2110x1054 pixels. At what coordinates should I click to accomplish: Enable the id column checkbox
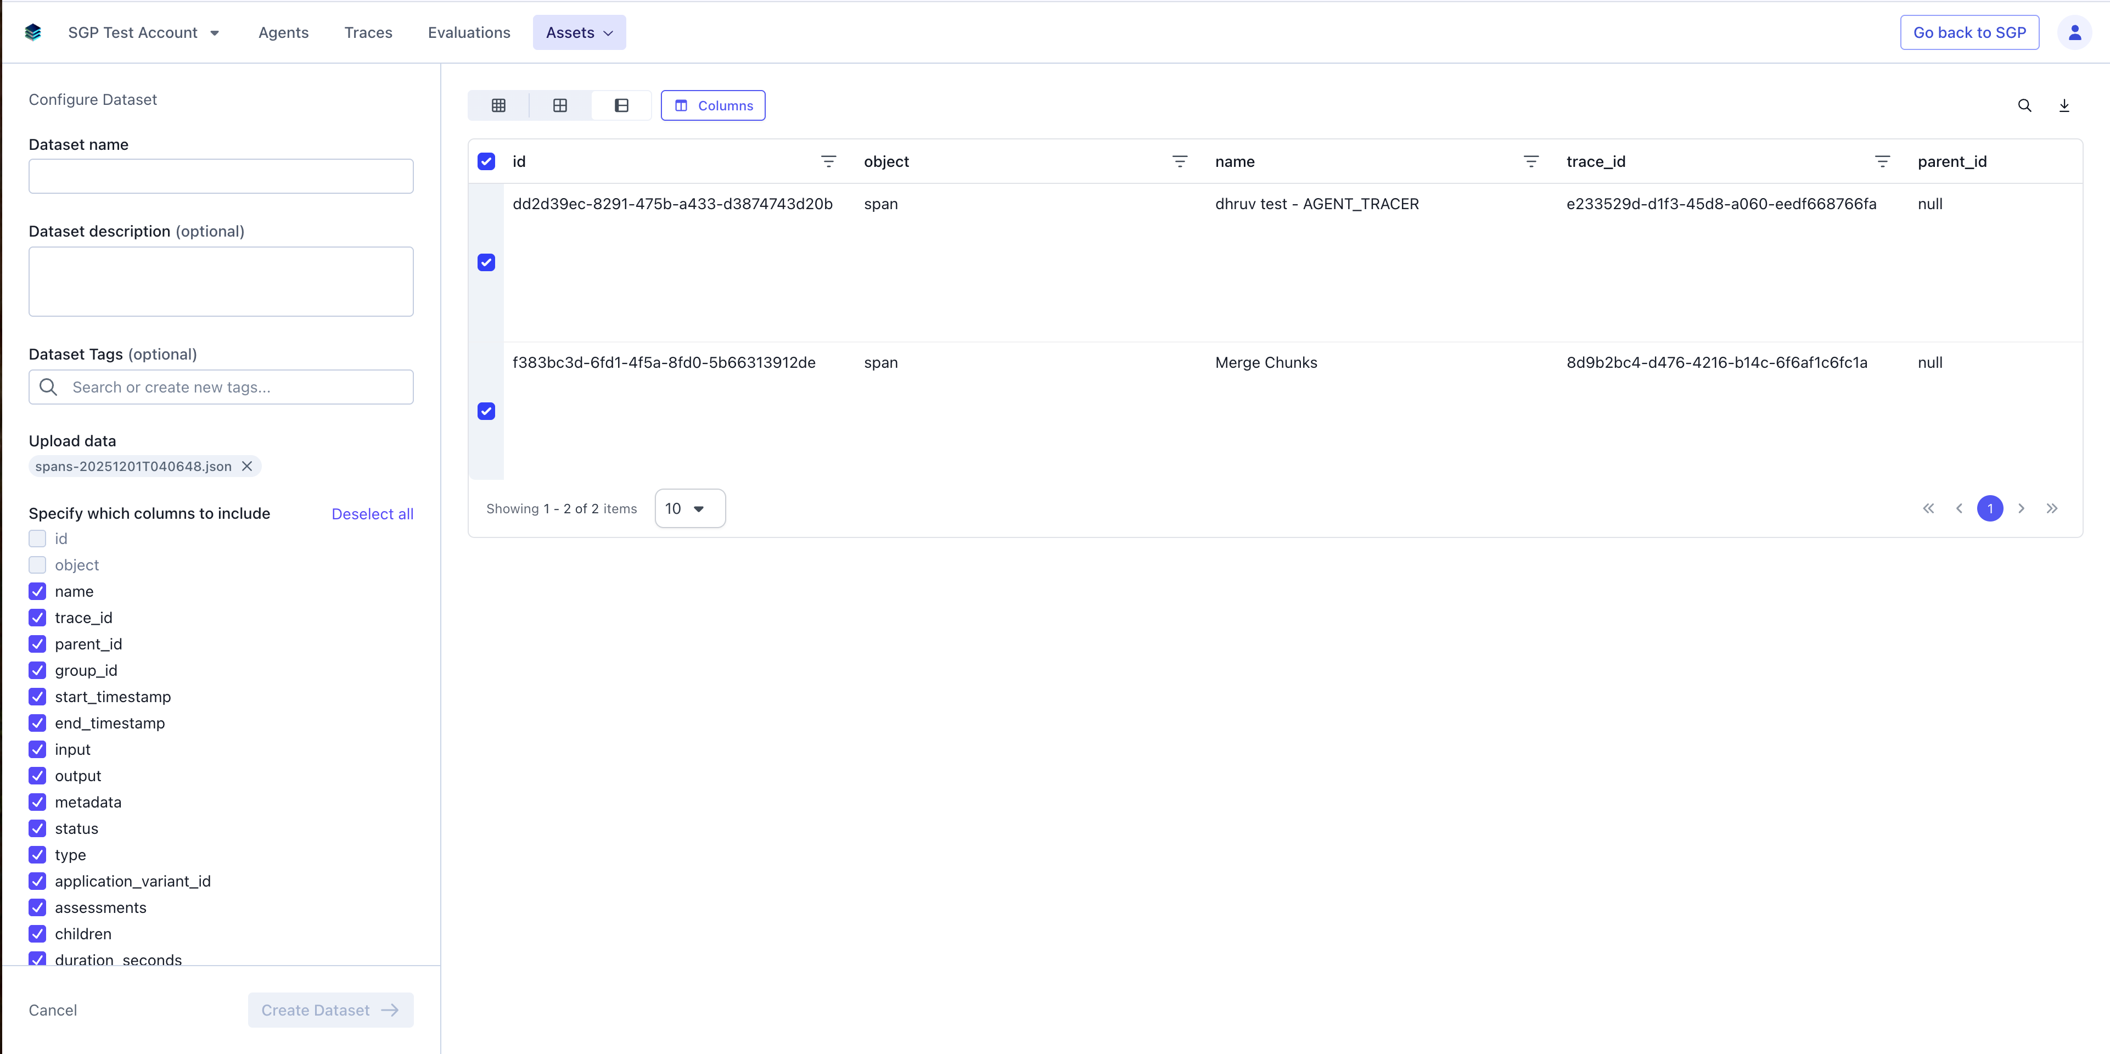[x=38, y=539]
